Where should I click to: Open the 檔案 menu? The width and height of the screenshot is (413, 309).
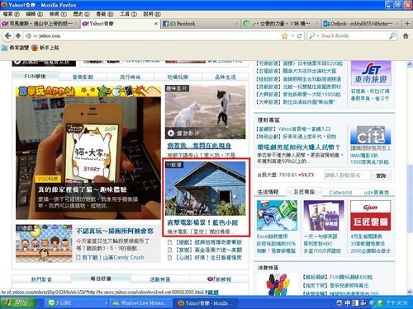click(x=12, y=14)
